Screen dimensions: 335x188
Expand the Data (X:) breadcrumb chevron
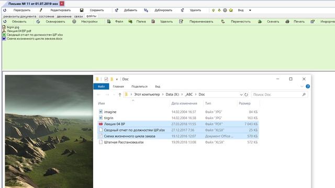coord(182,95)
